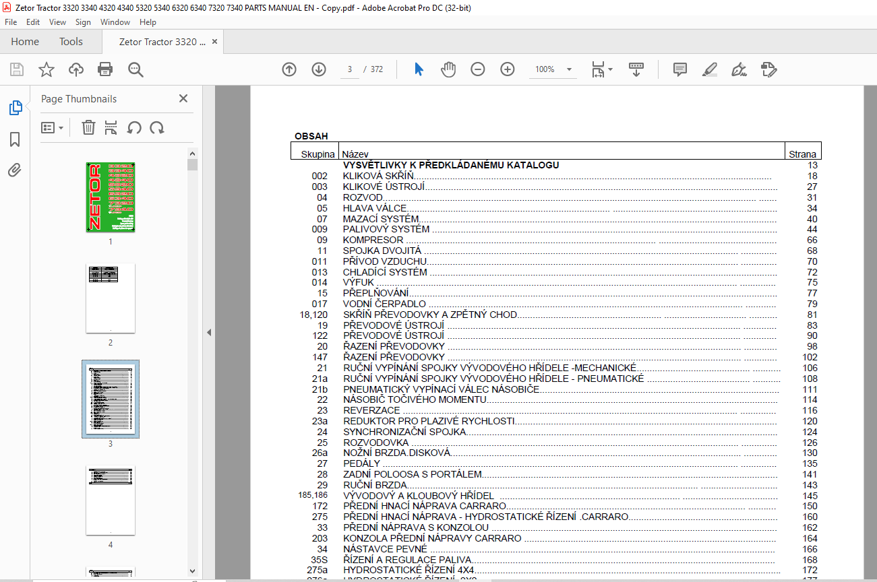
Task: Print the document using printer icon
Action: [x=105, y=69]
